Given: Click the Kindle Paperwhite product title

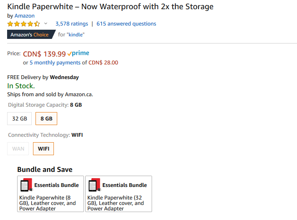Looking at the screenshot, I should click(110, 7).
